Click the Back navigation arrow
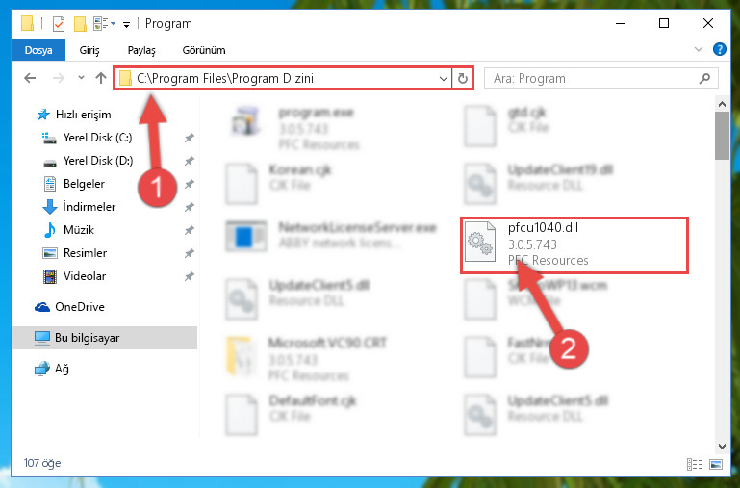Screen dimensions: 740x488 [30, 78]
